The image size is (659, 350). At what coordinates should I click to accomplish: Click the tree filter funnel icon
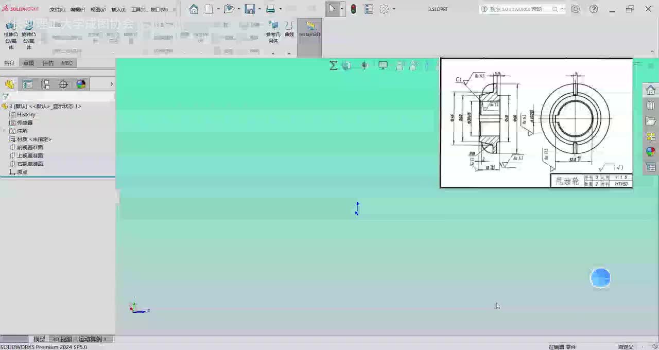pos(6,96)
